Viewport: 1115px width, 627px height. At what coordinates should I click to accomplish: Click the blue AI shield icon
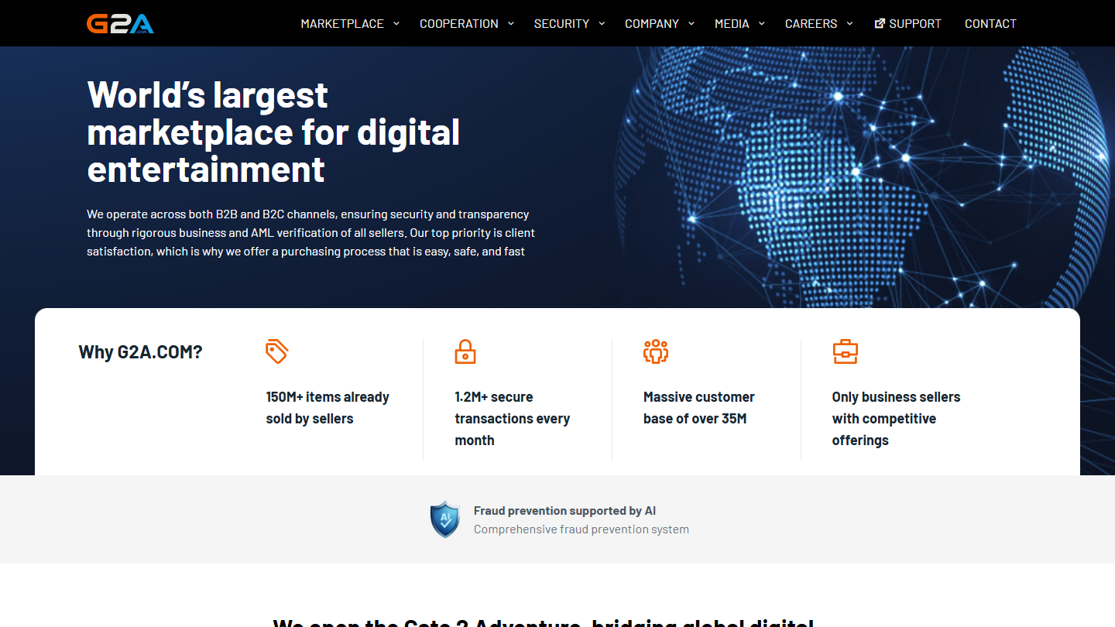click(x=445, y=519)
